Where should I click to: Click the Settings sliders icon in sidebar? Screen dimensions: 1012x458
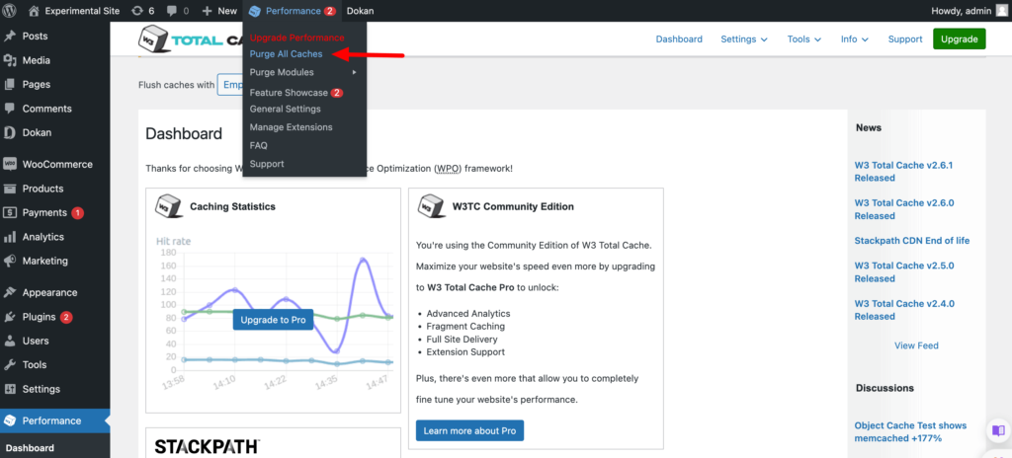tap(10, 389)
